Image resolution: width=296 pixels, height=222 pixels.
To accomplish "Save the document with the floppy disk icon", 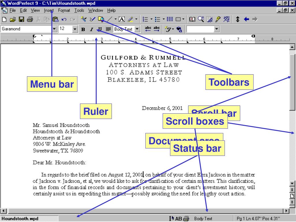I will 21,19.
